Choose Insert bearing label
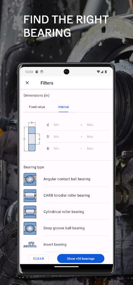The width and height of the screenshot is (133, 285). [55, 245]
